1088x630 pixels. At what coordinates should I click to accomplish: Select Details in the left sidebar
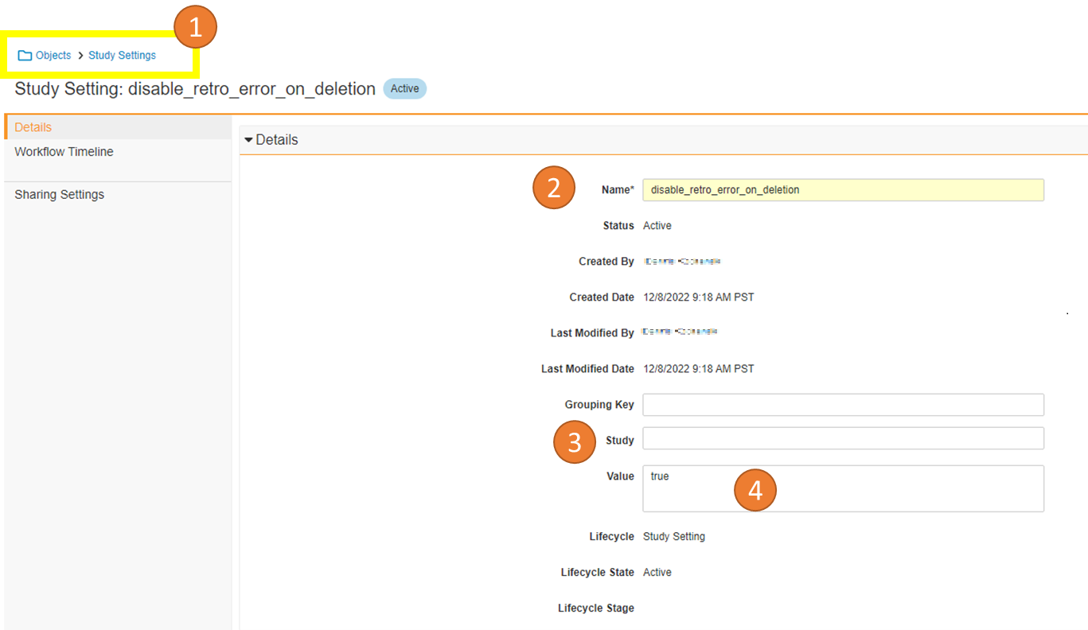click(33, 127)
